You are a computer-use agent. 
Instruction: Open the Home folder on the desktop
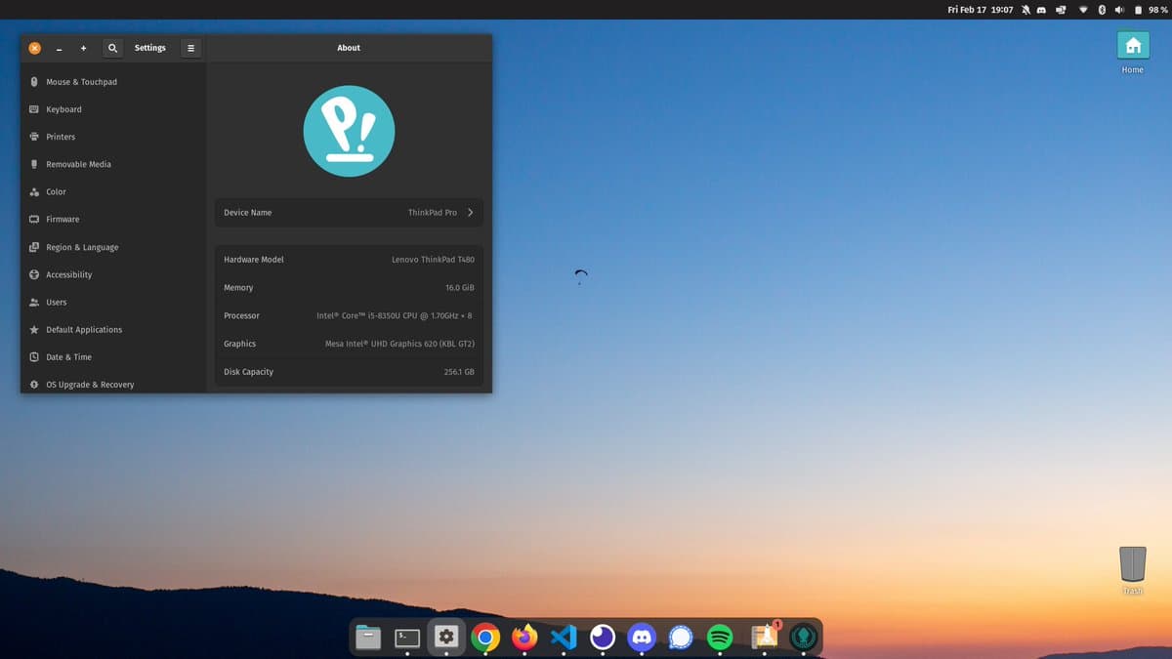tap(1133, 45)
